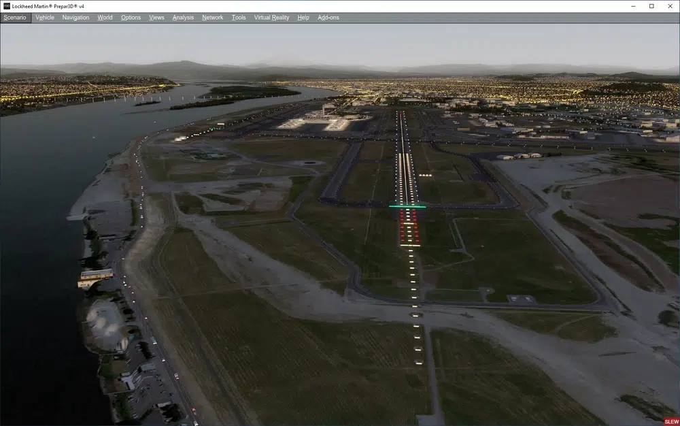Maximize the Prepar3D window
This screenshot has height=426, width=680.
point(651,6)
